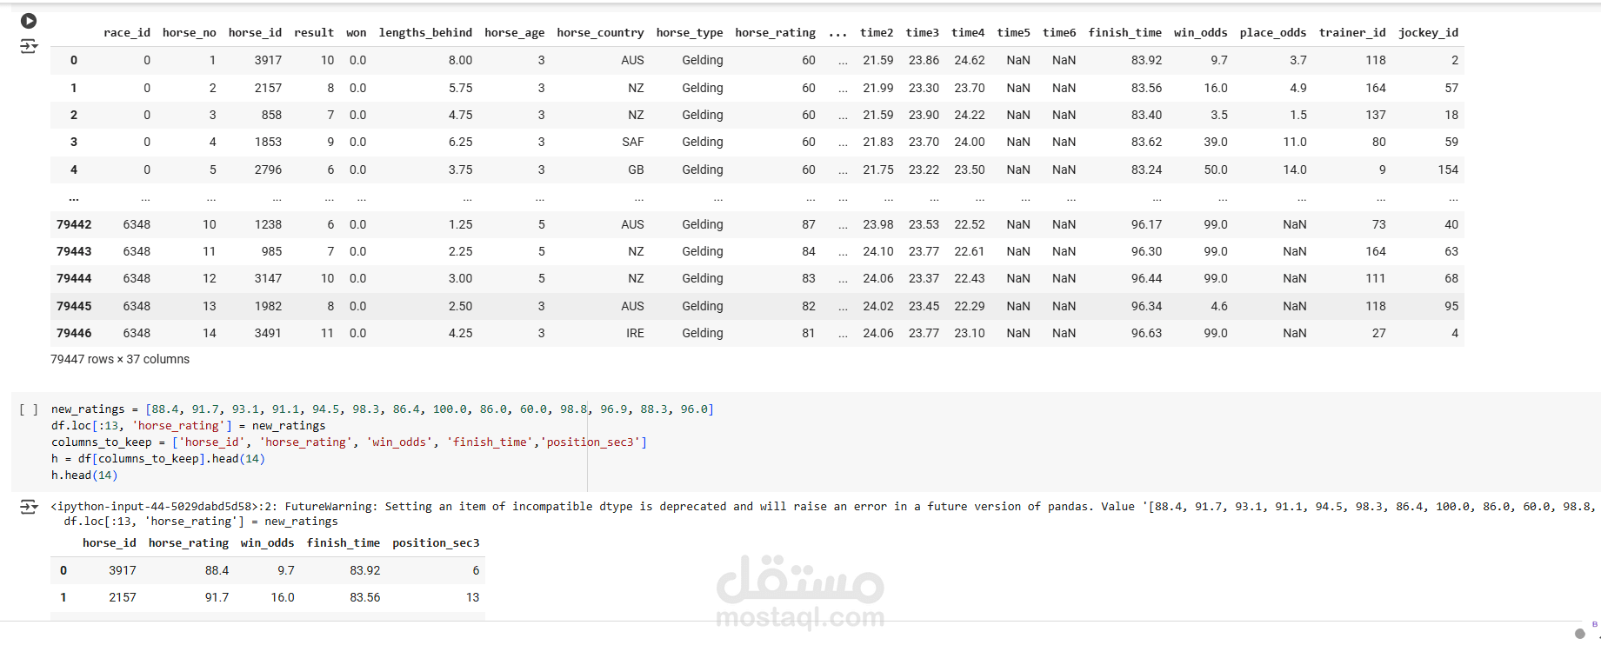Select the result column header
This screenshot has height=645, width=1601.
(x=314, y=33)
